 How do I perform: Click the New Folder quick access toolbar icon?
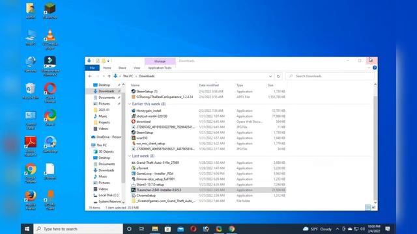pyautogui.click(x=104, y=60)
